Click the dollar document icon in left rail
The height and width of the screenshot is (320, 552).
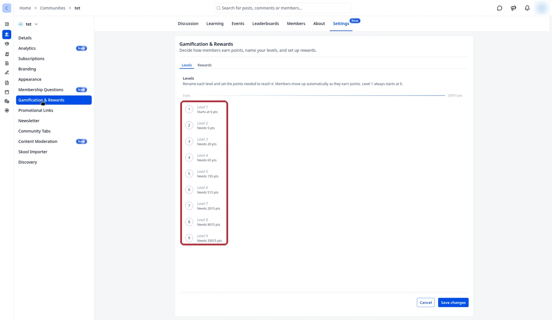(6, 63)
